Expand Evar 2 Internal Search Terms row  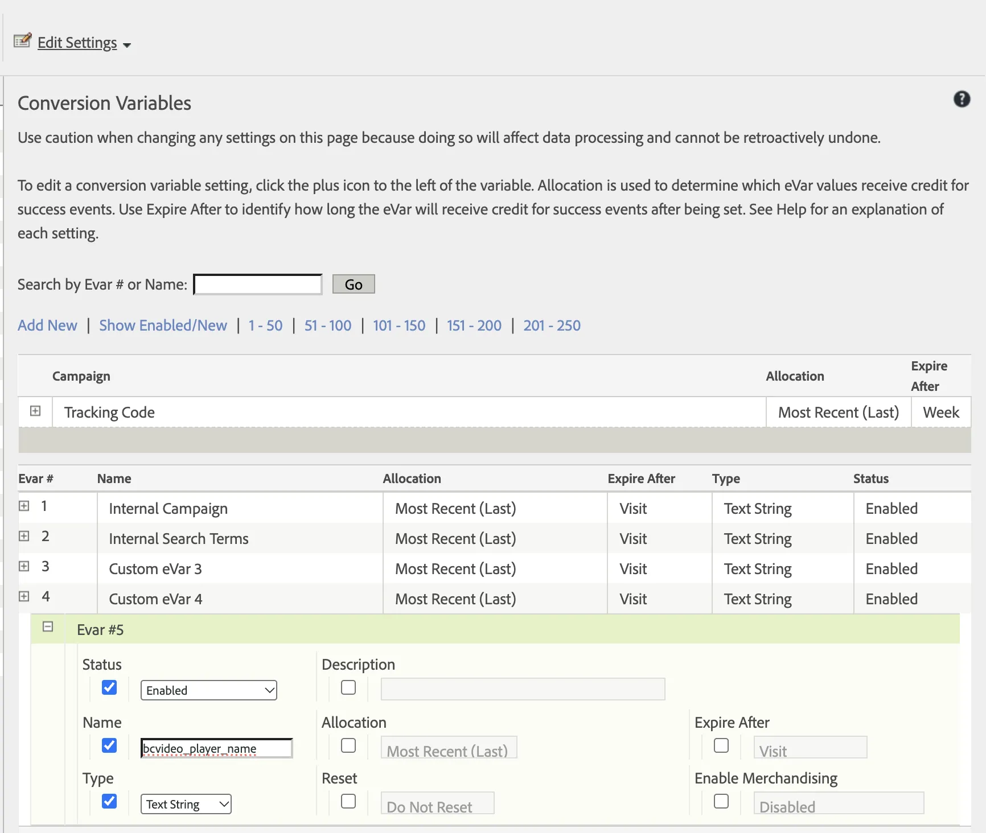(x=24, y=536)
